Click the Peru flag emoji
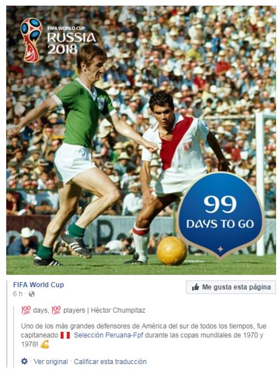The height and width of the screenshot is (372, 280). tap(65, 335)
